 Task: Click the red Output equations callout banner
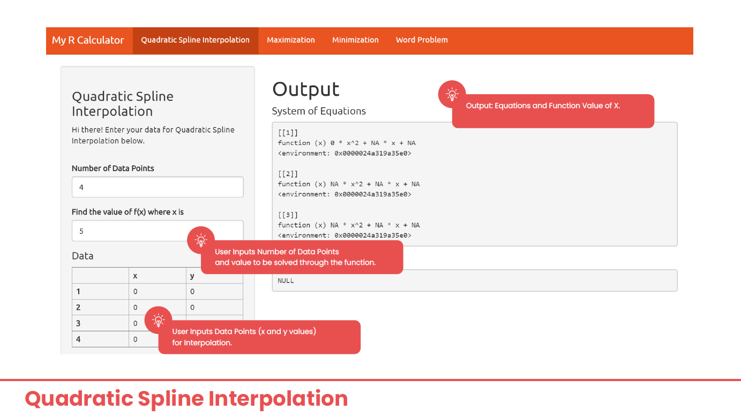point(553,111)
